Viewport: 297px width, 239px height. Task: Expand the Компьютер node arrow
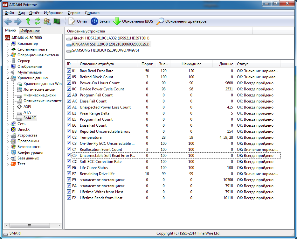[x=8, y=44]
